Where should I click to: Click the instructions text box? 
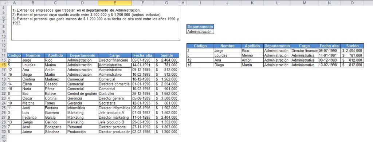96,23
